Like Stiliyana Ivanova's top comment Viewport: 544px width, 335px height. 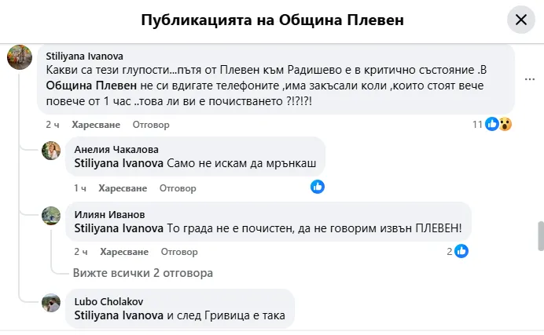[94, 124]
